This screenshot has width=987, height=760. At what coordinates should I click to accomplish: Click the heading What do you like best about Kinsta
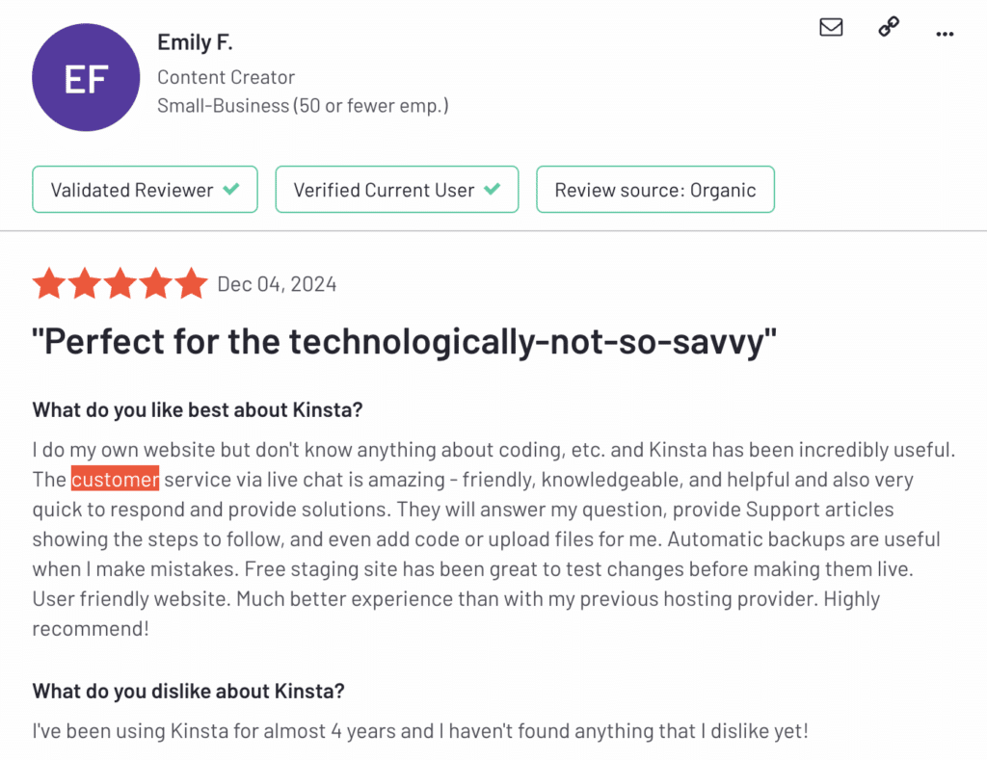pos(197,409)
